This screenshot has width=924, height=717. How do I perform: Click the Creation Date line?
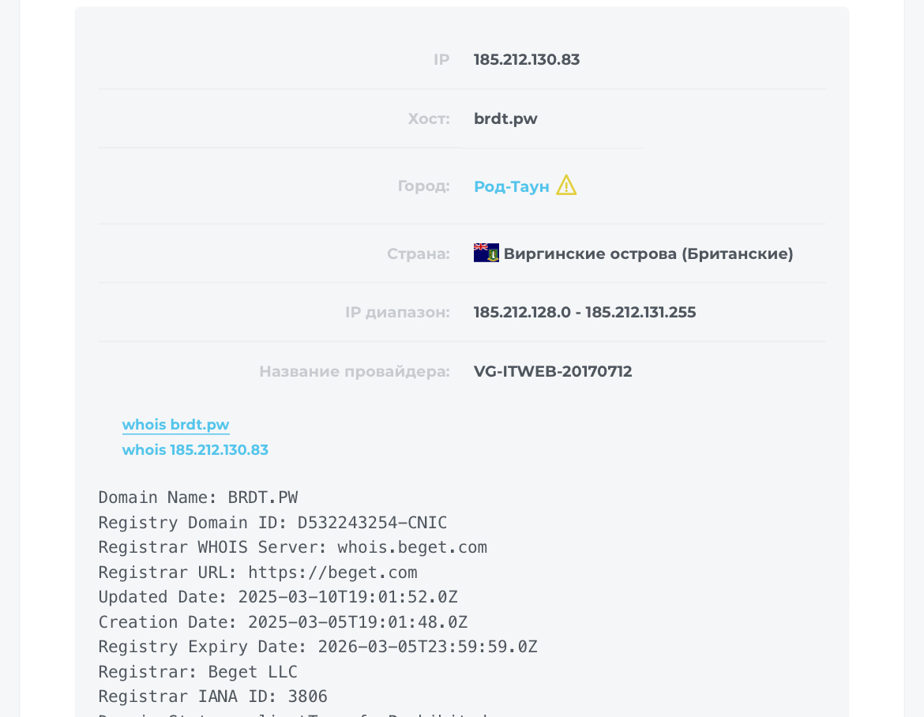coord(283,622)
